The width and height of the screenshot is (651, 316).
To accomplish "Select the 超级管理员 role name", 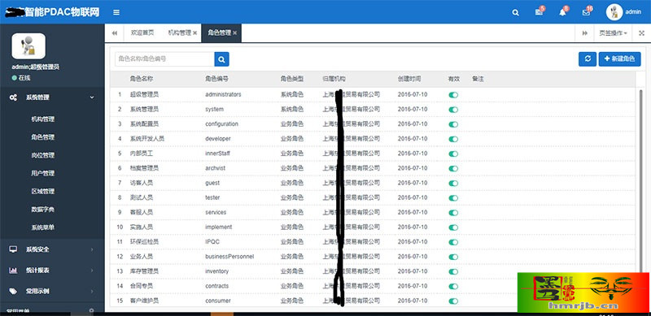I will pos(144,94).
